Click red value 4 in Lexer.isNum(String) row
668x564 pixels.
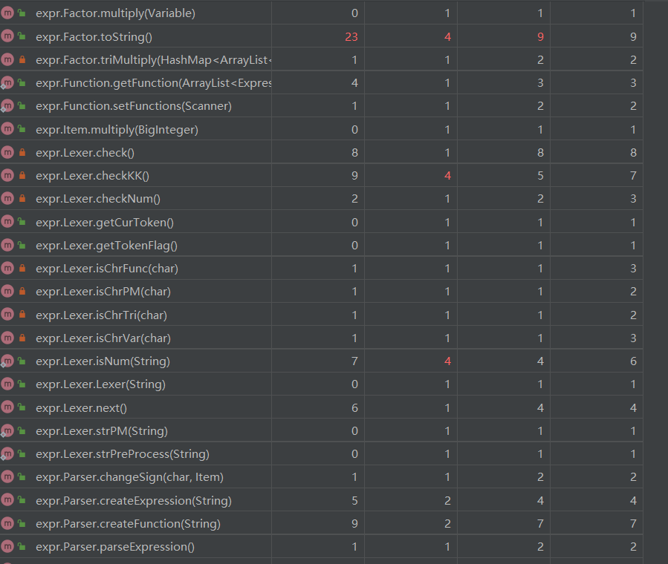[447, 361]
